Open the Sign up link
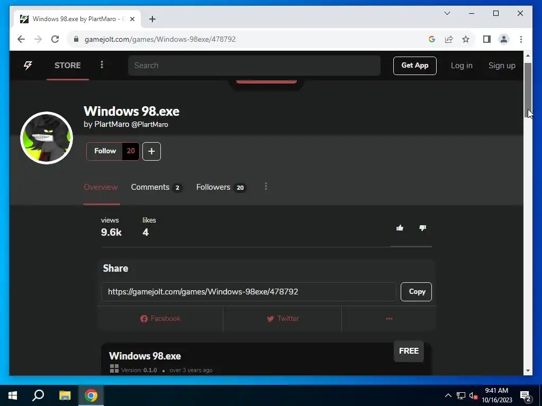The width and height of the screenshot is (542, 406). click(502, 66)
